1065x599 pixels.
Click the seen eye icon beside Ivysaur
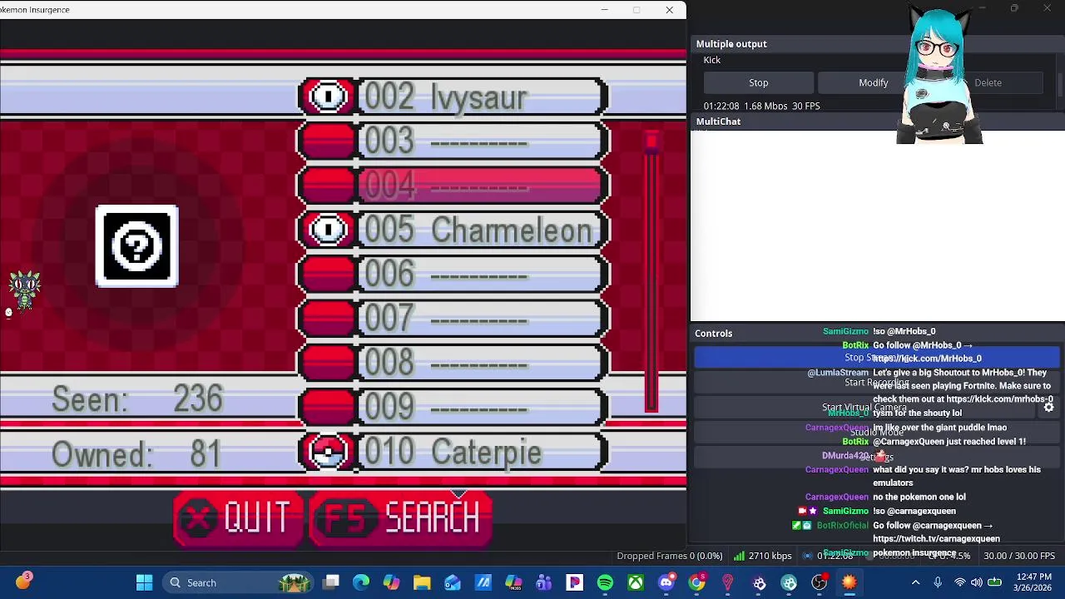(x=328, y=97)
